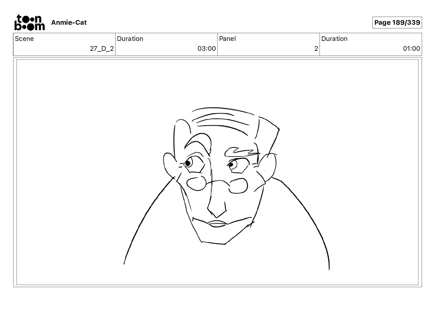Click the scene duration value '03:00'
The width and height of the screenshot is (435, 336).
click(207, 49)
